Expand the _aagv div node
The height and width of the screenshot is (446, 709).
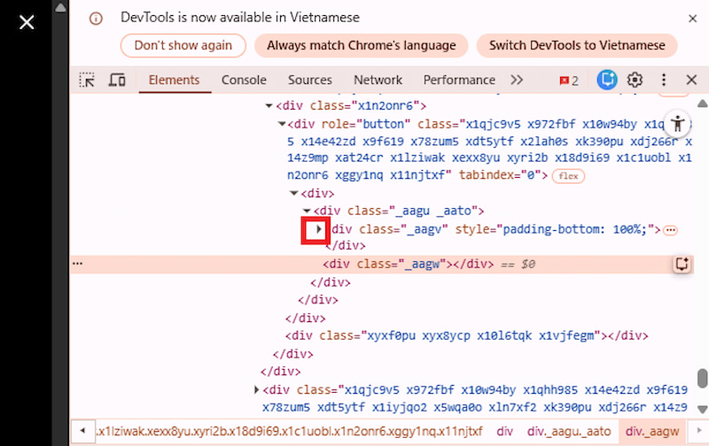tap(316, 229)
